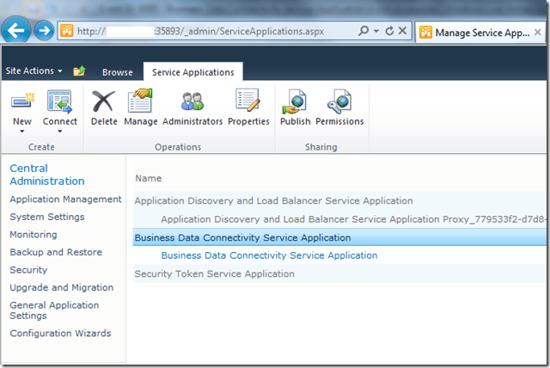Expand the Site Actions menu
The image size is (550, 368).
coord(34,71)
